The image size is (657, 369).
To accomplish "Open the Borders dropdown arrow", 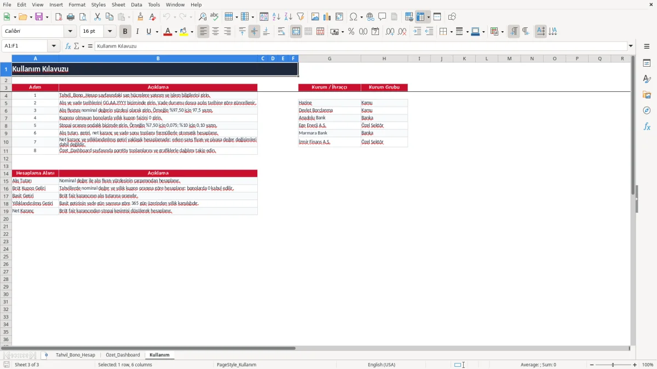I will [x=451, y=32].
